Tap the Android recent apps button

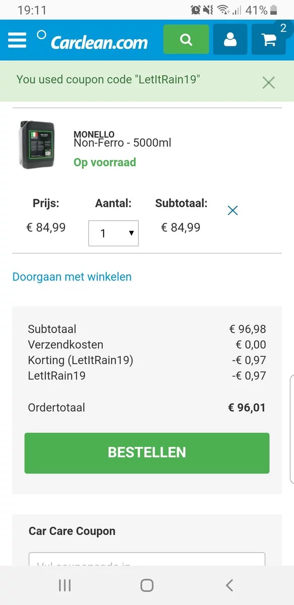64,585
